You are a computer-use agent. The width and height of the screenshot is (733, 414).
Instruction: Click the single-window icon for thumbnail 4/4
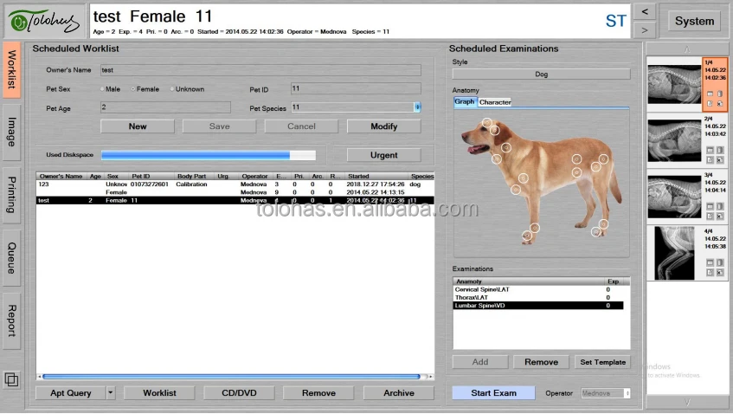point(710,262)
